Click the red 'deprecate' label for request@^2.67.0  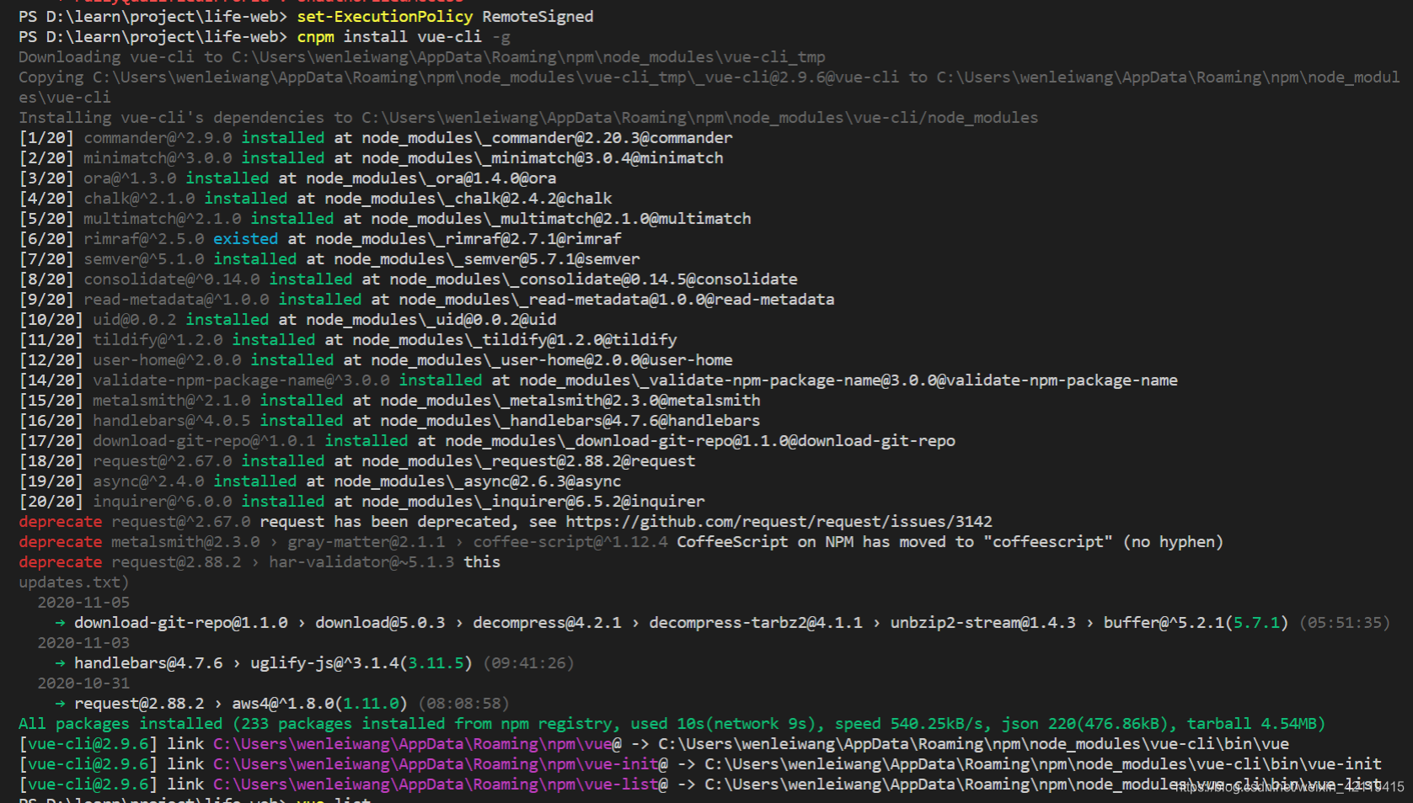click(x=60, y=522)
